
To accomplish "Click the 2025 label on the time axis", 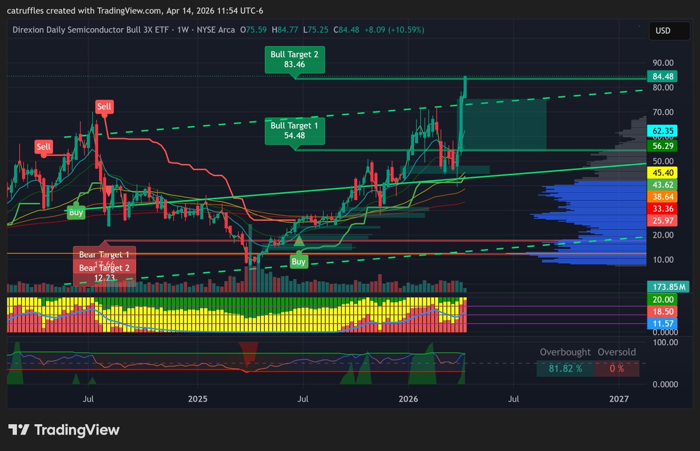I will tap(198, 399).
